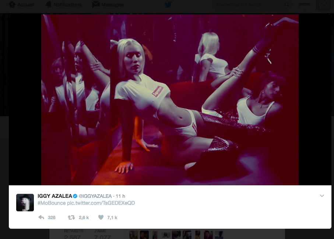
Task: Visit the @IGGYAZALEA handle link
Action: [95, 196]
